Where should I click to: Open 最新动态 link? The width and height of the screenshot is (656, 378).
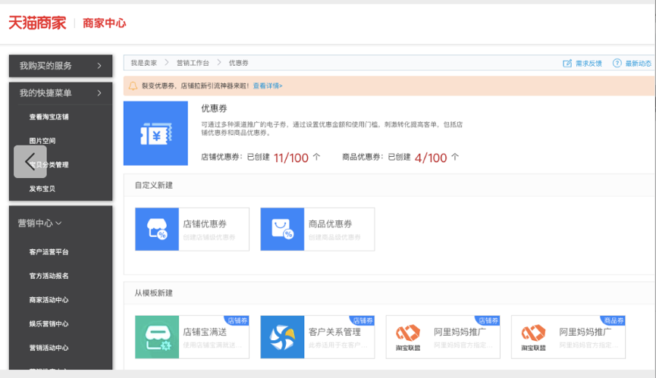[638, 64]
